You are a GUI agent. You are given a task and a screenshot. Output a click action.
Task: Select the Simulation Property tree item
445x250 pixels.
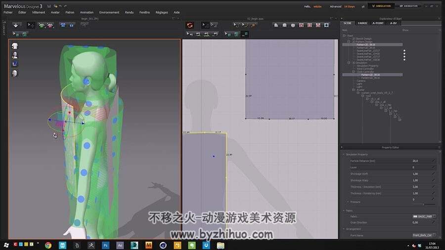click(x=367, y=66)
